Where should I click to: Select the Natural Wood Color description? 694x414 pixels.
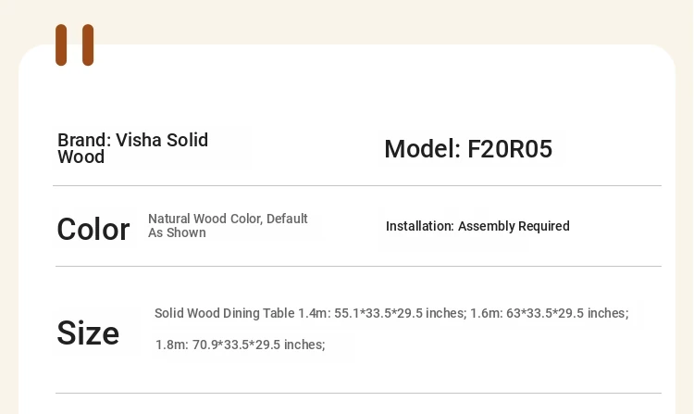pyautogui.click(x=228, y=225)
